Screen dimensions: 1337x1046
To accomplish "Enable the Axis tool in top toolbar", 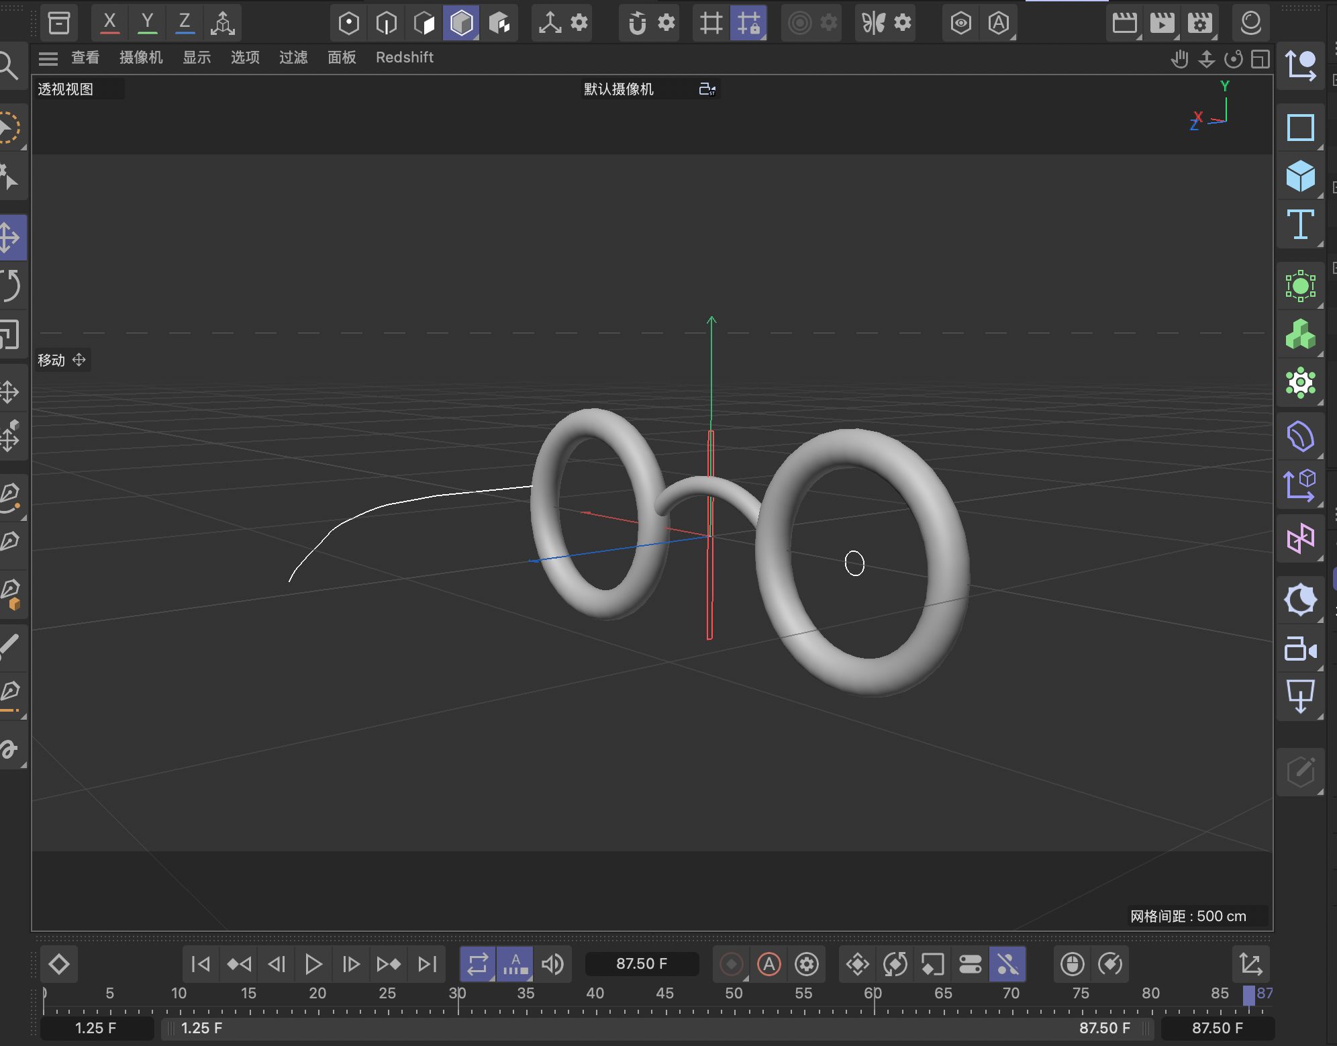I will [550, 23].
